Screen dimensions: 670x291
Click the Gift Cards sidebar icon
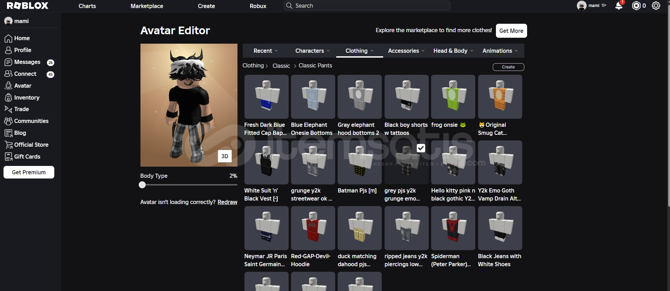[8, 157]
